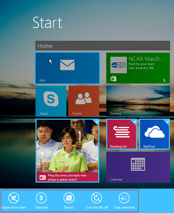This screenshot has width=174, height=213.
Task: Click the 'Free ★★★★☆ 188' rating text
Action: point(141,68)
